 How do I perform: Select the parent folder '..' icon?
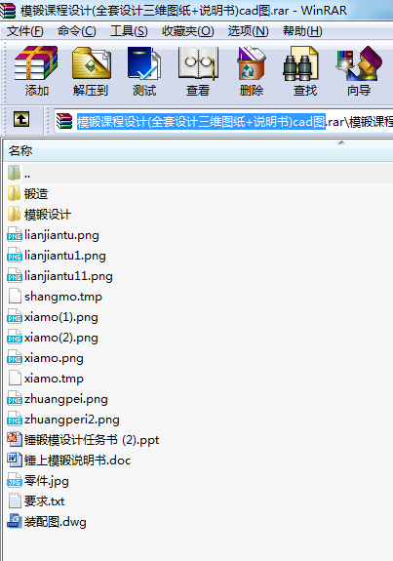pyautogui.click(x=15, y=173)
